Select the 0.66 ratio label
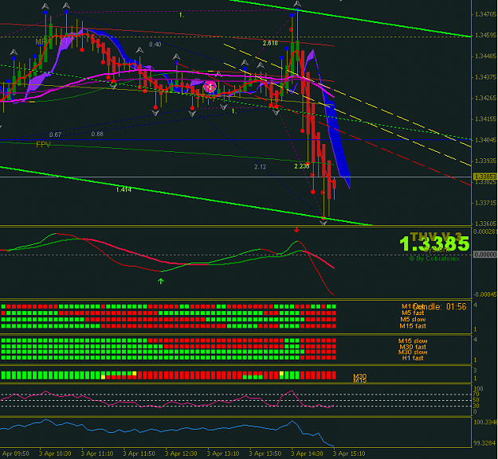 97,134
